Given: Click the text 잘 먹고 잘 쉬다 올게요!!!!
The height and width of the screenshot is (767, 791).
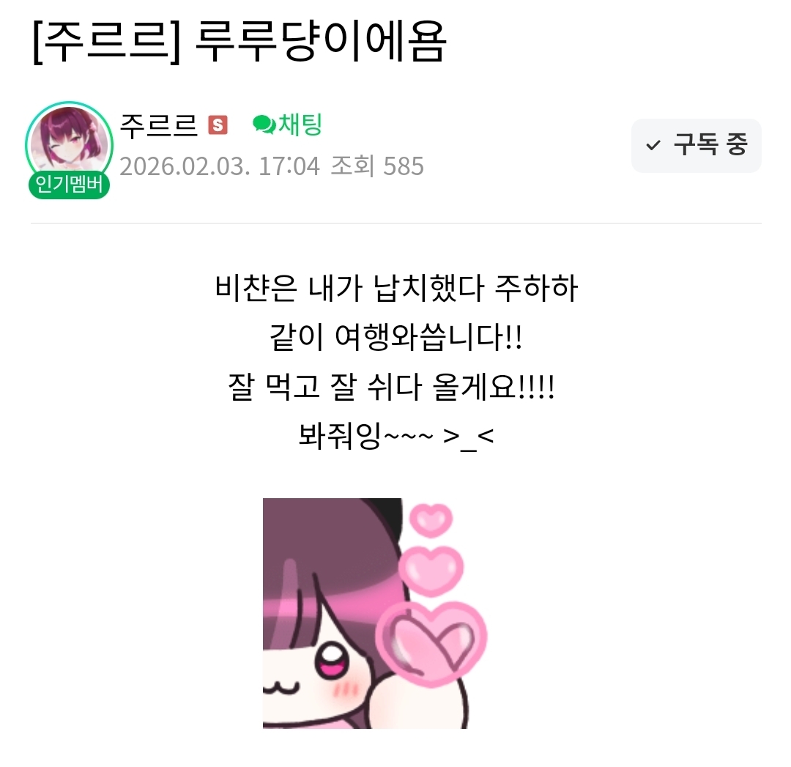Looking at the screenshot, I should click(391, 387).
